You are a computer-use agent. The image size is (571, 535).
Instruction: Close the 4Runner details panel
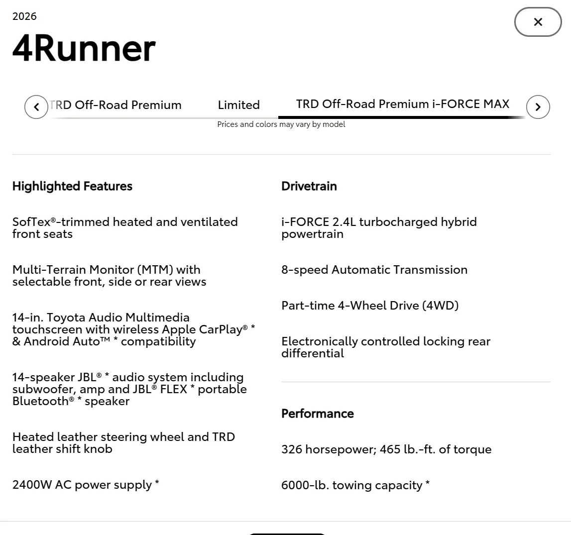click(x=538, y=22)
